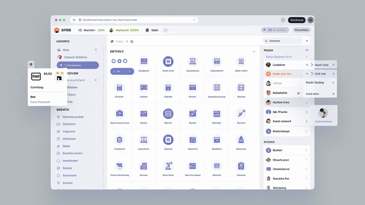
Task: Open the laptop icon in the first grid row
Action: [193, 62]
